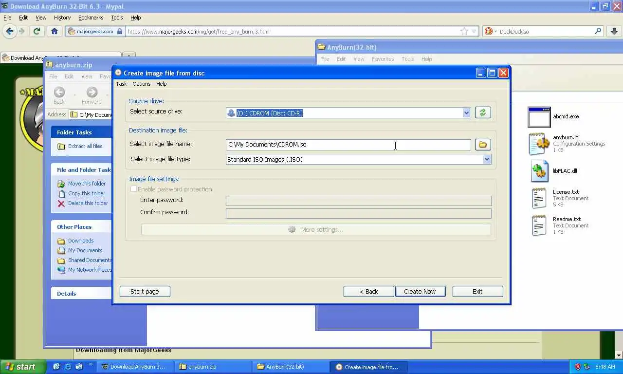Open the search engine selector dropdown

[x=491, y=31]
